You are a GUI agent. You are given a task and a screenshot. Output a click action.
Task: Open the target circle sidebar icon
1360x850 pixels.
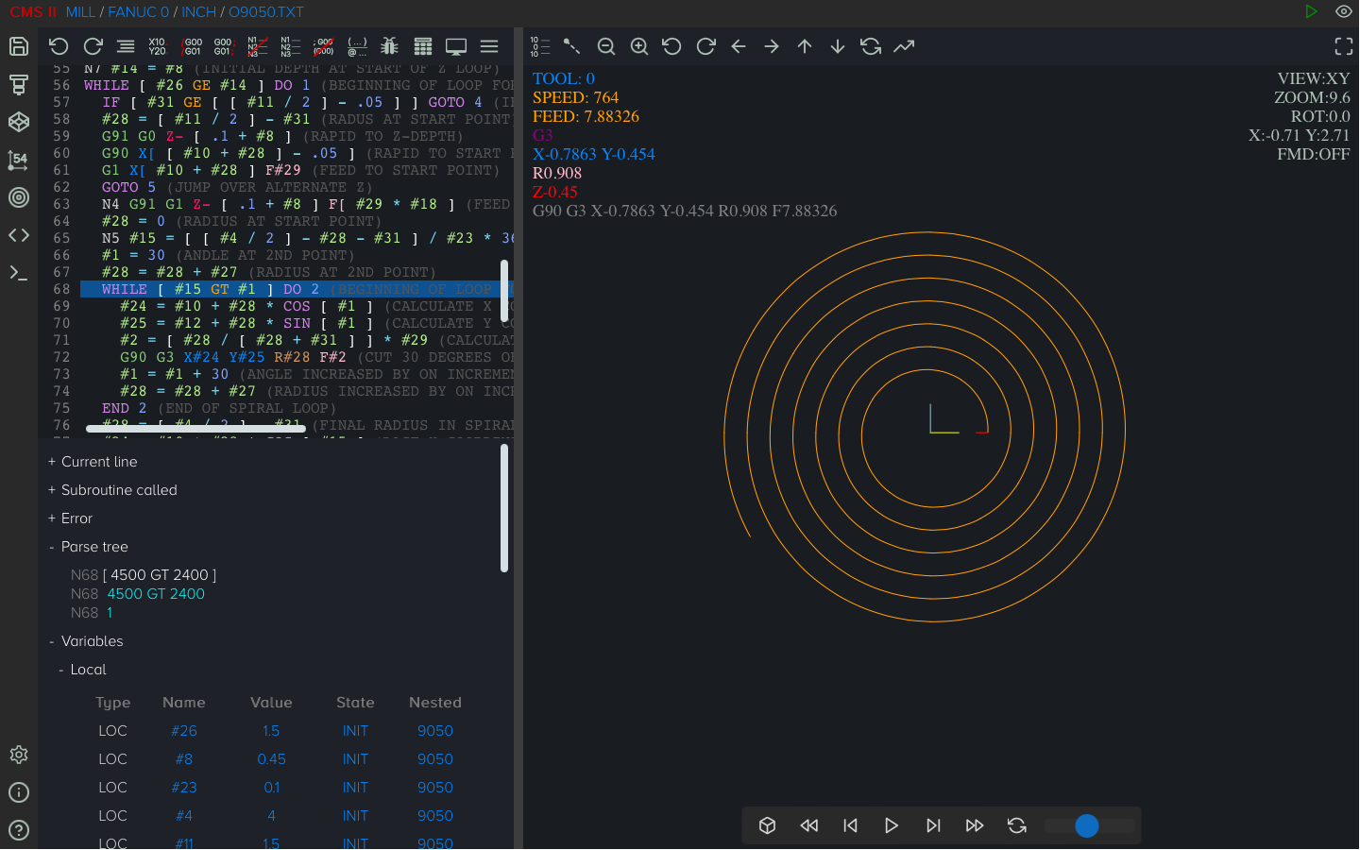pos(19,197)
